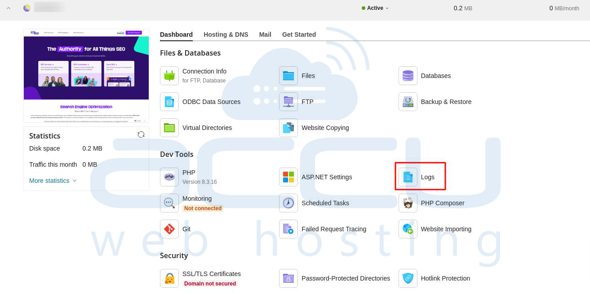The image size is (590, 294).
Task: Open the Backup & Restore icon
Action: tap(408, 102)
